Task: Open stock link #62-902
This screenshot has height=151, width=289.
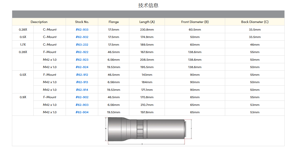Action: tap(82, 97)
